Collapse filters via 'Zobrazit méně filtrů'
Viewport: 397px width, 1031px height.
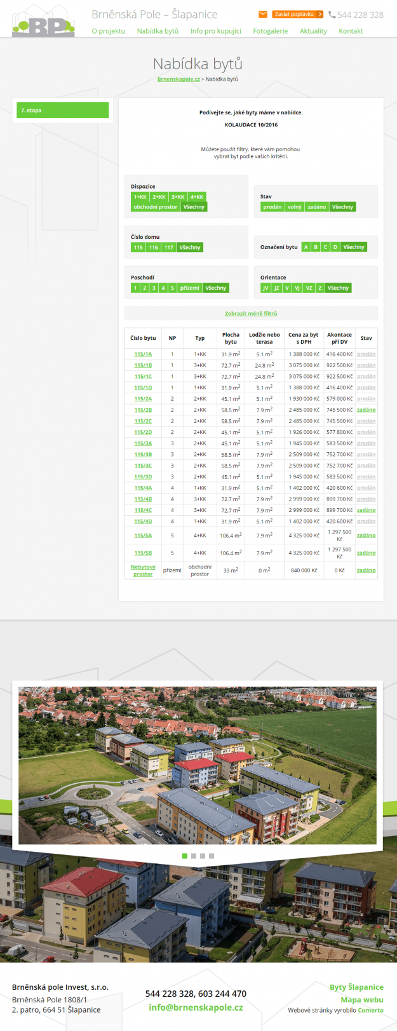tap(251, 313)
